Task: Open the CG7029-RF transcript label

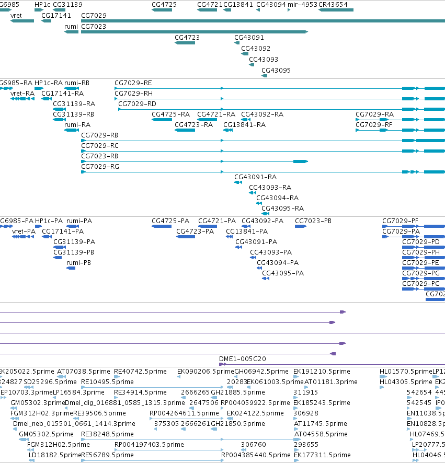Action: coord(374,125)
